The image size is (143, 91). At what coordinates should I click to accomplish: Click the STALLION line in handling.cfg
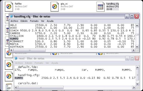tap(72, 36)
